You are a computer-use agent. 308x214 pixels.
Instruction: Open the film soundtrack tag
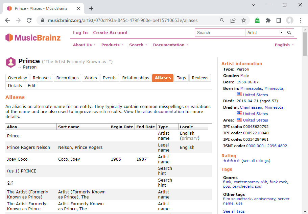[x=237, y=199]
